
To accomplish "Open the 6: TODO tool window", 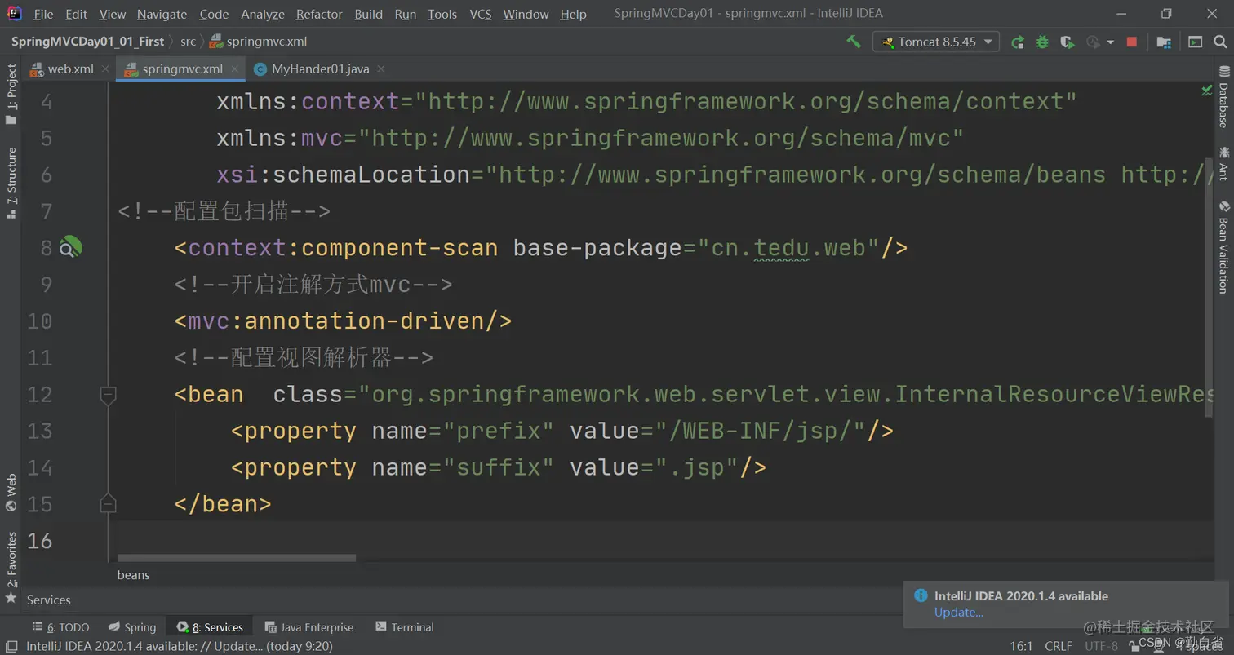I will (61, 627).
